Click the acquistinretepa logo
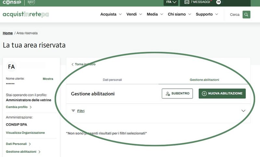The width and height of the screenshot is (260, 157). [26, 15]
